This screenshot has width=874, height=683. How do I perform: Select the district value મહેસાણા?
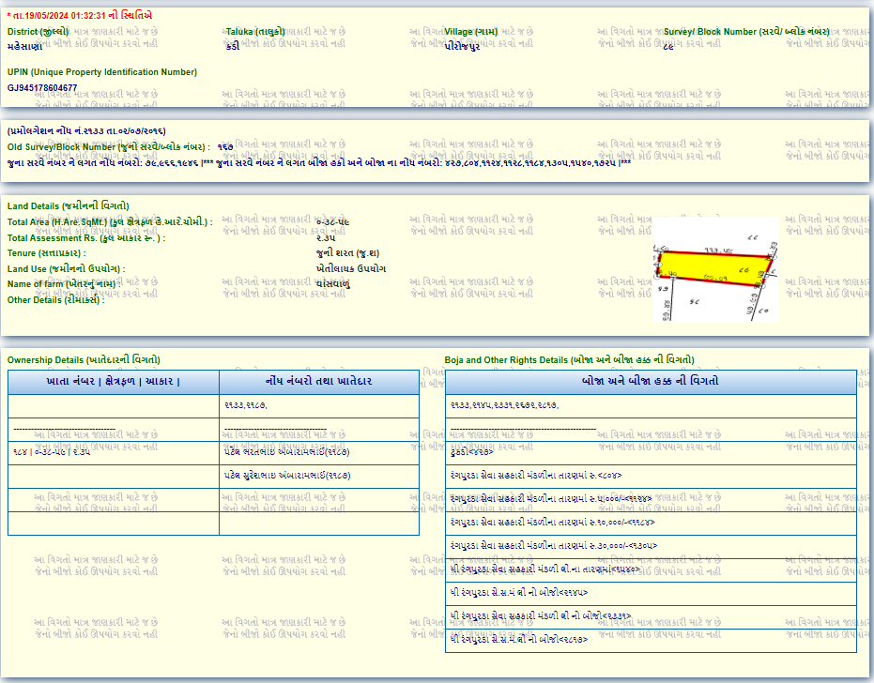coord(25,47)
